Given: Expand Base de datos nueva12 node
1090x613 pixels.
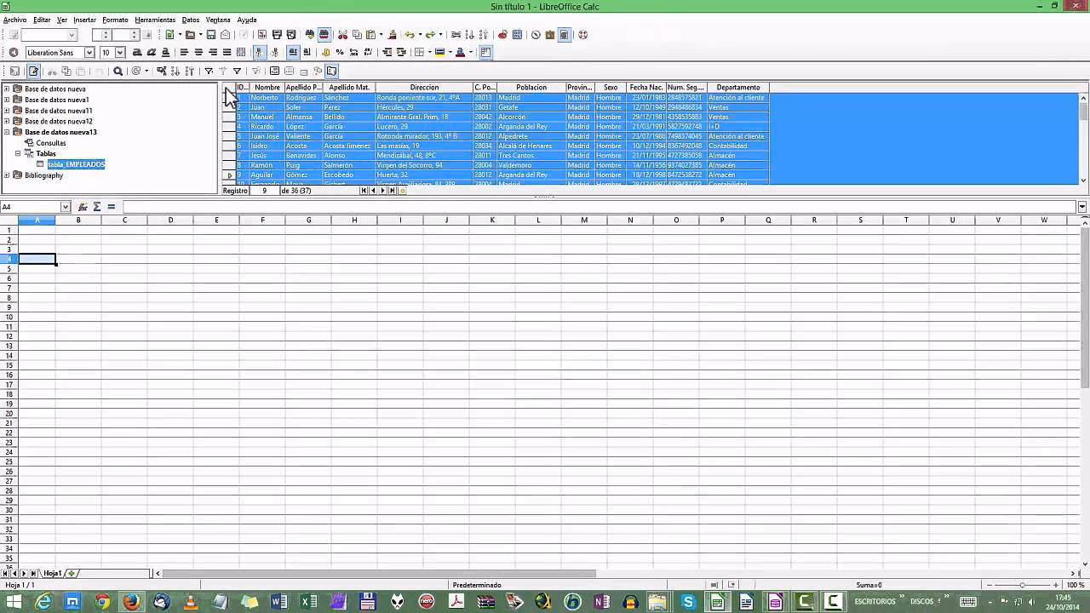Looking at the screenshot, I should coord(7,121).
